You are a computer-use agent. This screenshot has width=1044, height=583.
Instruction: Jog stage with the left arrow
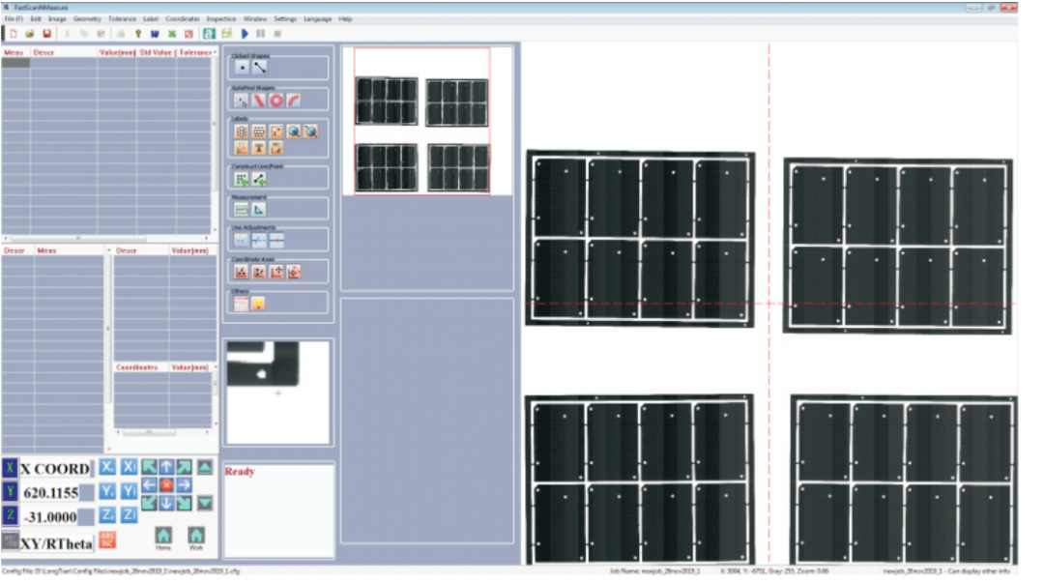tap(149, 485)
